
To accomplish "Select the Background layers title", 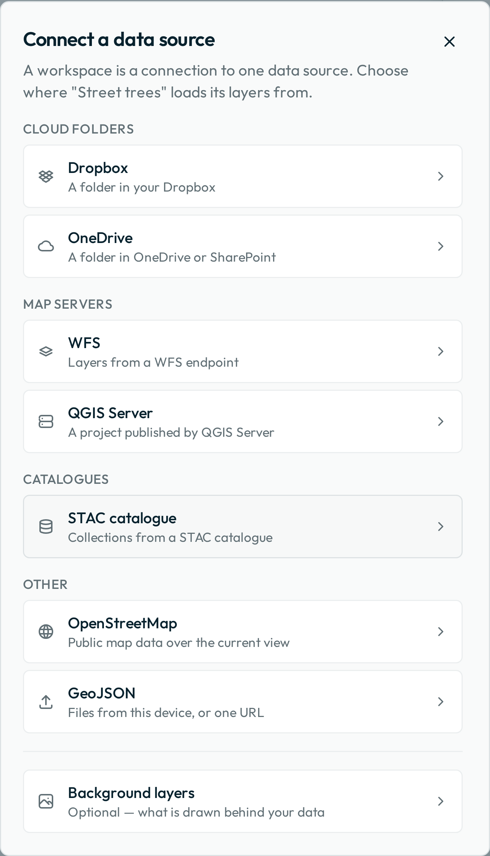I will pos(131,793).
